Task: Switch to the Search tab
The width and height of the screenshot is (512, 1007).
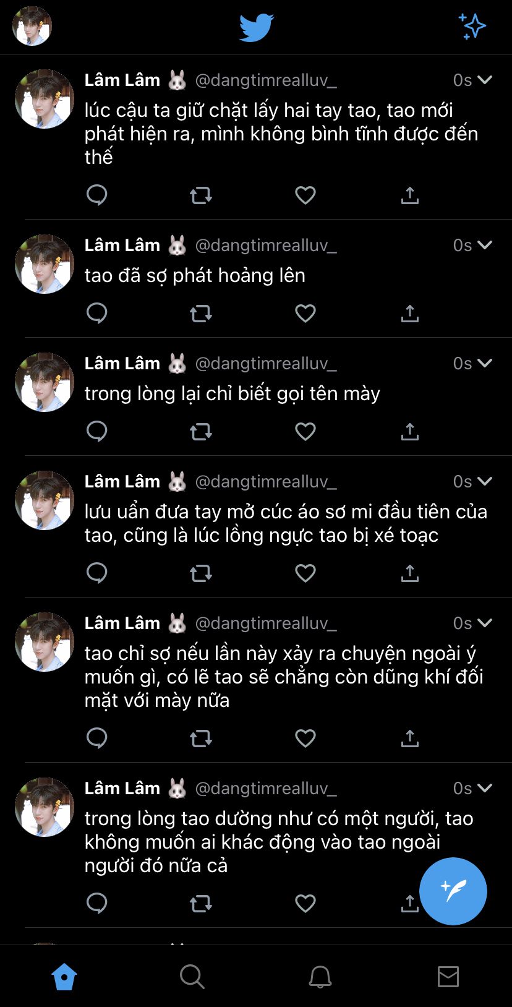Action: (192, 977)
